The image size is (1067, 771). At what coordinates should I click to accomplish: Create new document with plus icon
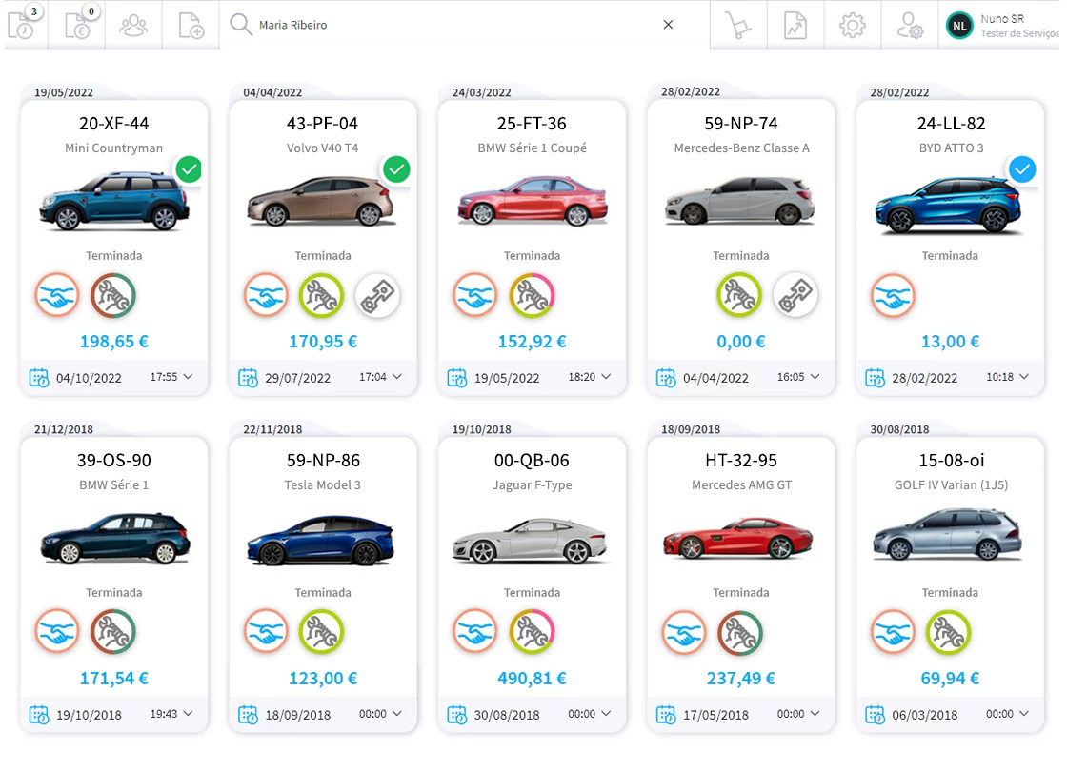pyautogui.click(x=191, y=25)
